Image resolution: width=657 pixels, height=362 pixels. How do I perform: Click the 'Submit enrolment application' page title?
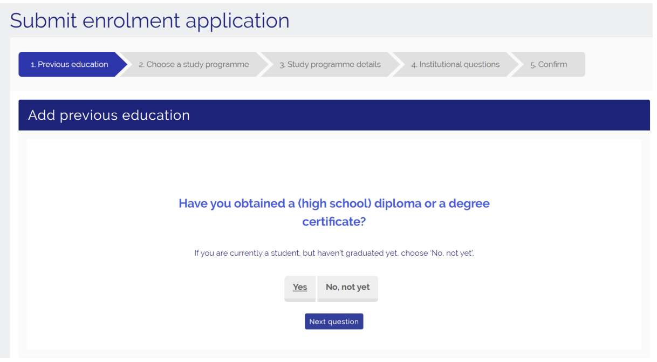click(x=149, y=21)
